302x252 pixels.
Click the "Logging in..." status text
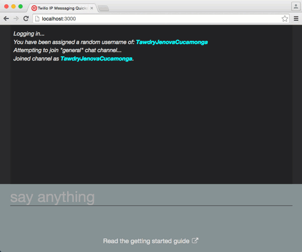coord(29,34)
